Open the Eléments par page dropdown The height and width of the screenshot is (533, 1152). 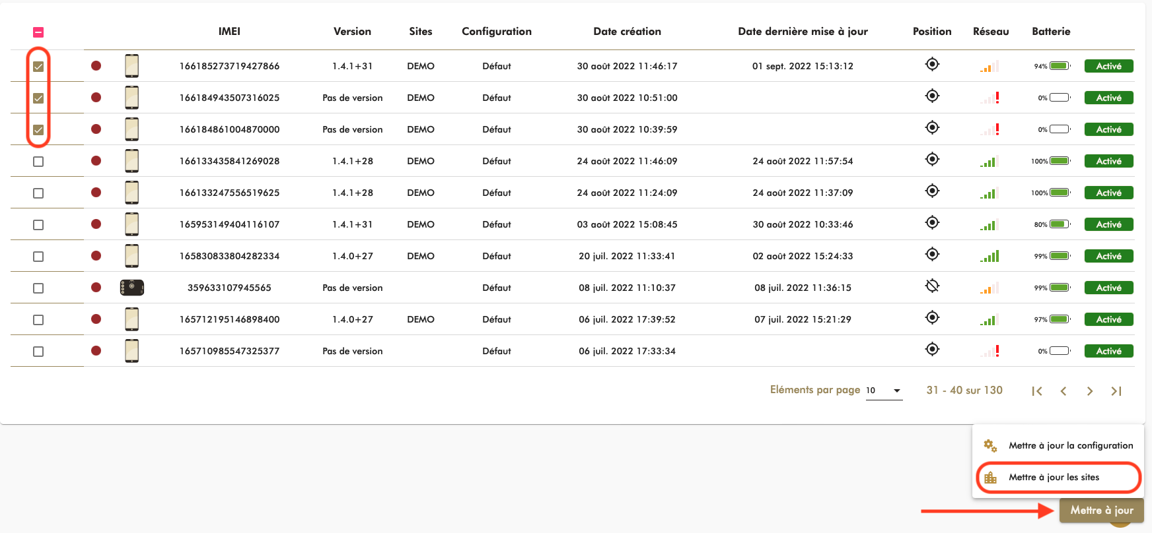pos(884,391)
